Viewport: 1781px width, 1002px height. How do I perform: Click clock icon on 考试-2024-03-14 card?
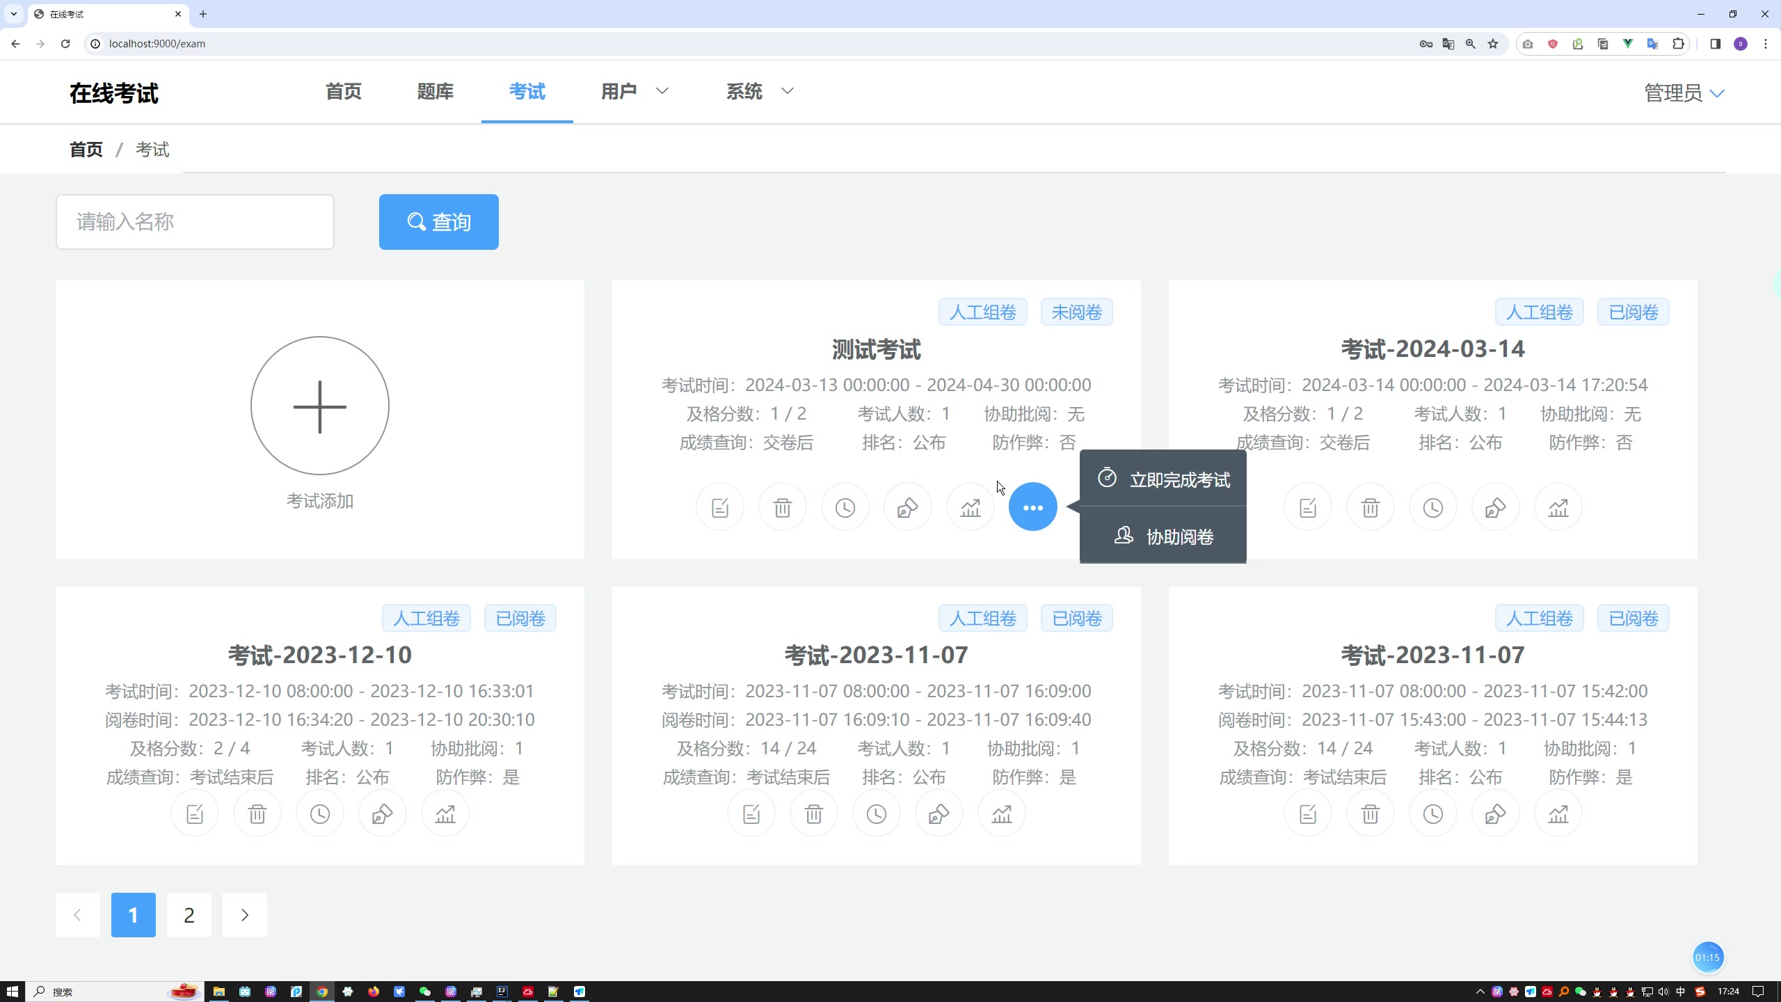point(1433,507)
